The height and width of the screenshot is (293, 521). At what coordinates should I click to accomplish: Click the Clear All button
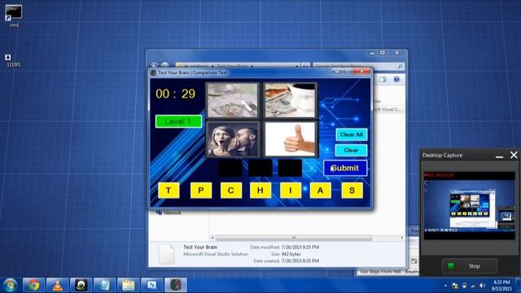[x=351, y=134]
